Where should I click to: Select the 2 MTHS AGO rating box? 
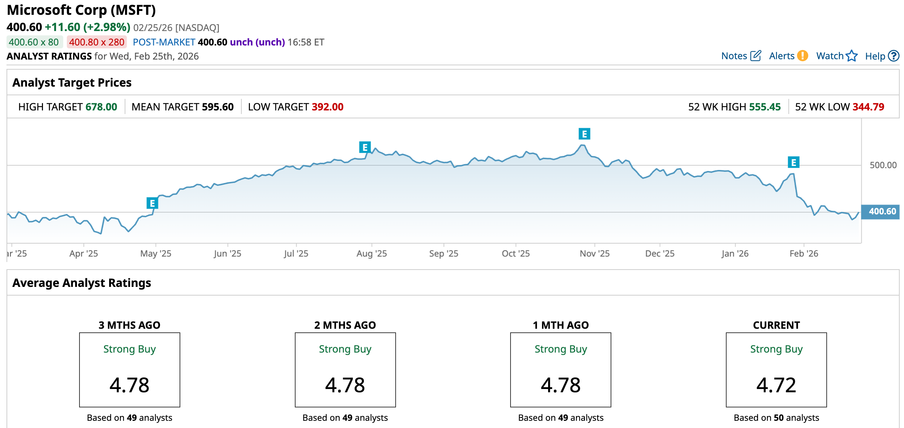[345, 370]
